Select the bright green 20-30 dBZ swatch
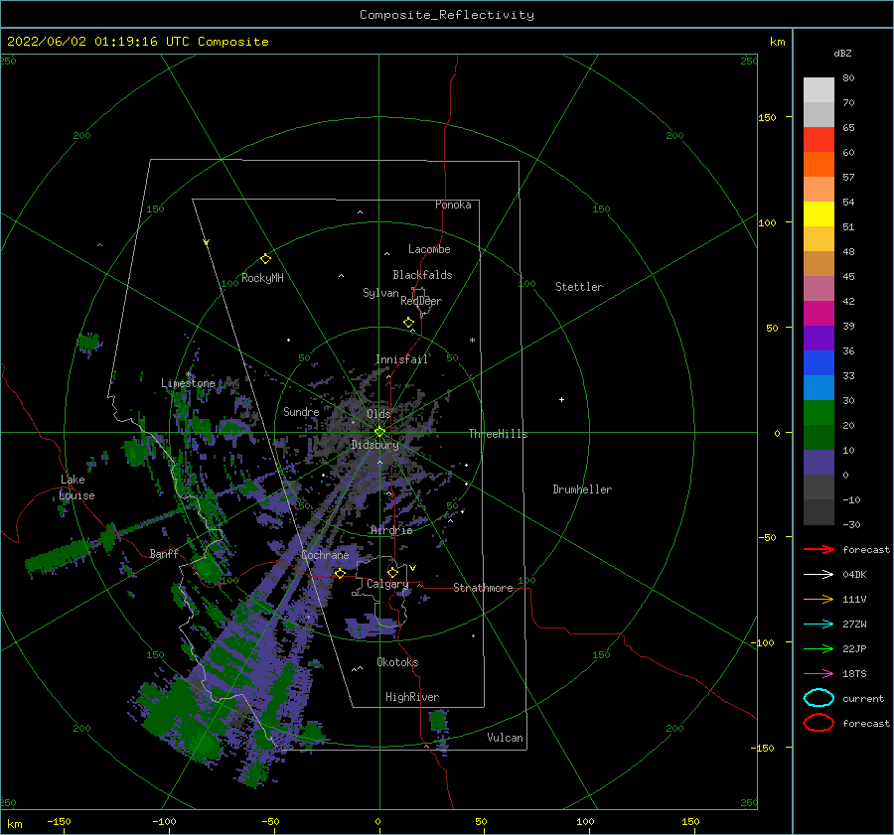 click(x=819, y=413)
